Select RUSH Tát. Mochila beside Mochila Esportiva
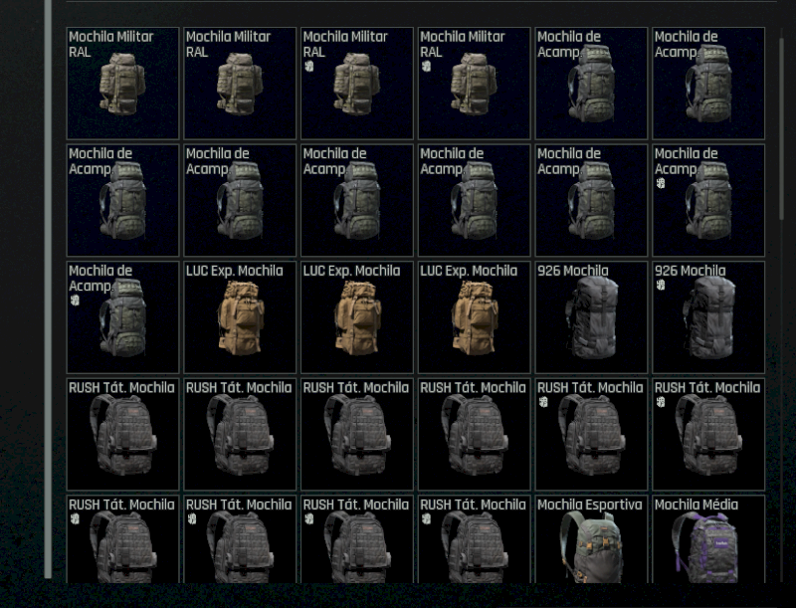The width and height of the screenshot is (796, 608). click(x=475, y=539)
